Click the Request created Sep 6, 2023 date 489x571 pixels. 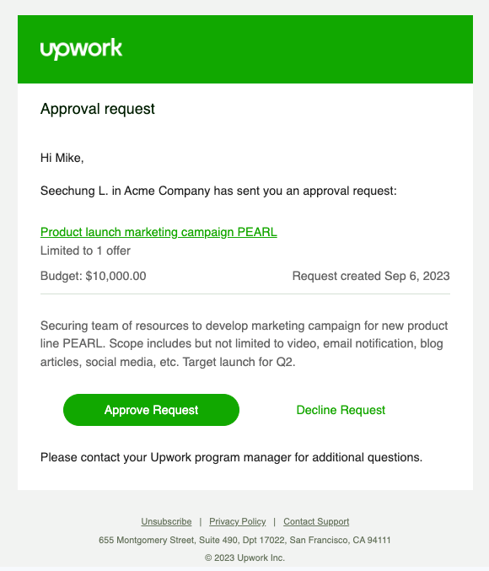coord(371,276)
